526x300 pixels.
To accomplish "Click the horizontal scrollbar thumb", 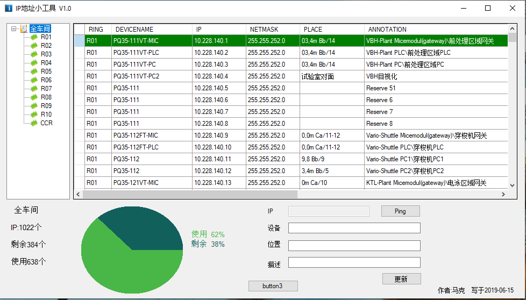I will coord(190,194).
